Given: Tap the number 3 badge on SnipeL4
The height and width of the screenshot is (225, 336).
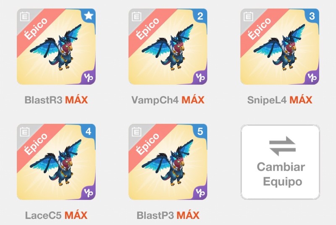Looking at the screenshot, I should pos(312,16).
